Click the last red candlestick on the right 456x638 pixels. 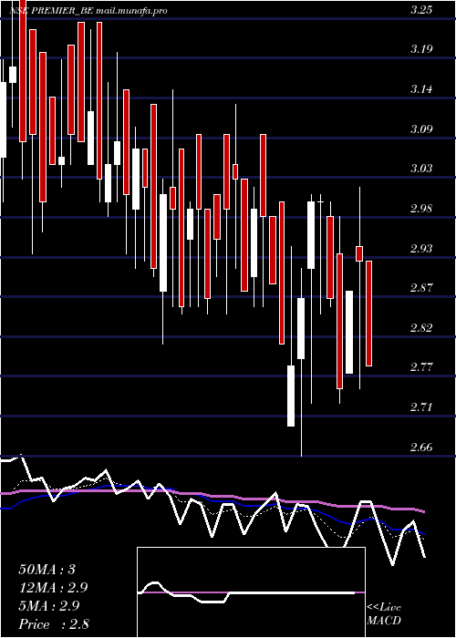(368, 314)
